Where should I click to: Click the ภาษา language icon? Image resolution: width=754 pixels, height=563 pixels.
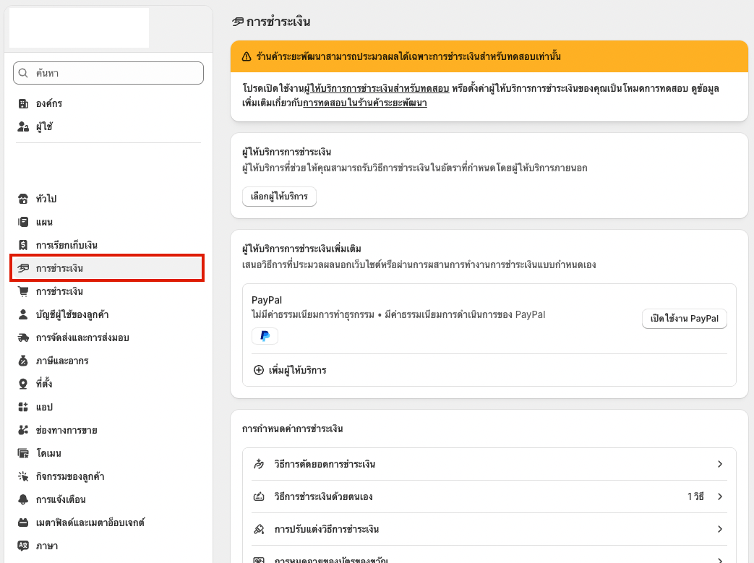point(23,546)
